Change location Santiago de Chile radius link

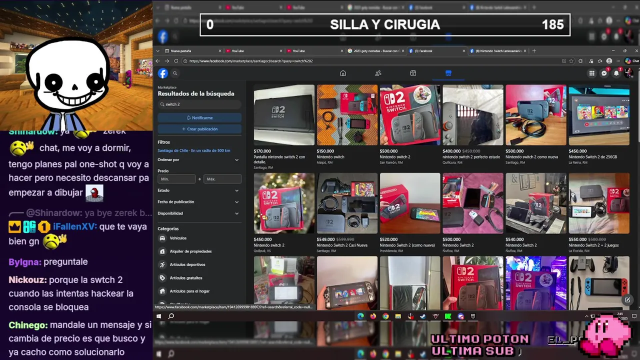[x=194, y=150]
